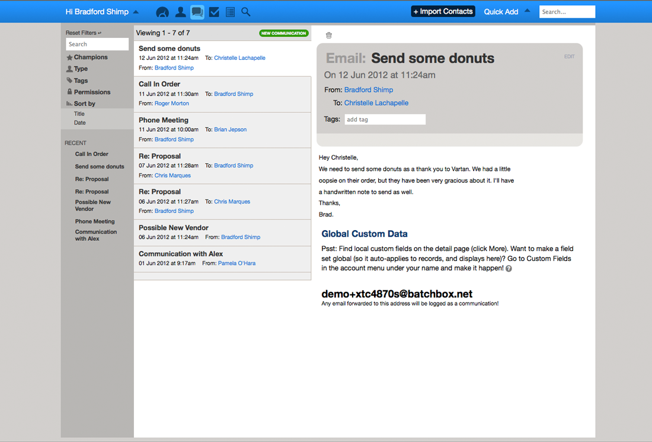The width and height of the screenshot is (652, 442).
Task: Open recent item Communication with Alex
Action: point(95,235)
